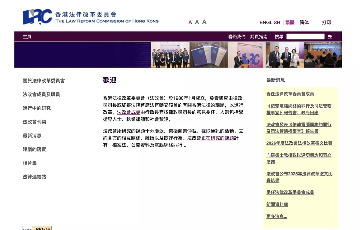Open 網頁指南 site map
The image size is (360, 230).
coord(259,37)
